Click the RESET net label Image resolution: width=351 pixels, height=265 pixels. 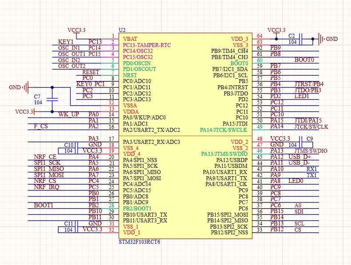coord(91,72)
